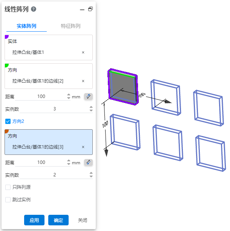This screenshot has width=230, height=231.
Task: Enable the 跳过实例 checkbox
Action: (x=8, y=200)
